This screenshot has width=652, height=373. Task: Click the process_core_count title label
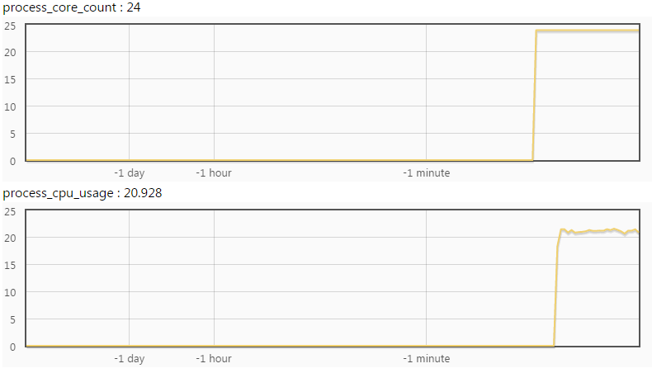point(71,7)
